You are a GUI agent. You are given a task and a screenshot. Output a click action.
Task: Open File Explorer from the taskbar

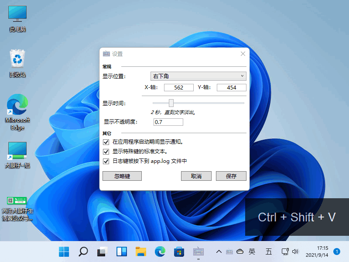point(141,252)
